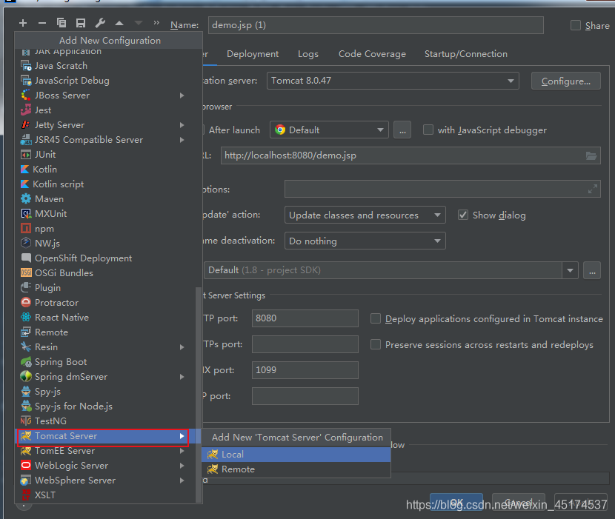
Task: Click the browser ellipsis button
Action: [402, 130]
